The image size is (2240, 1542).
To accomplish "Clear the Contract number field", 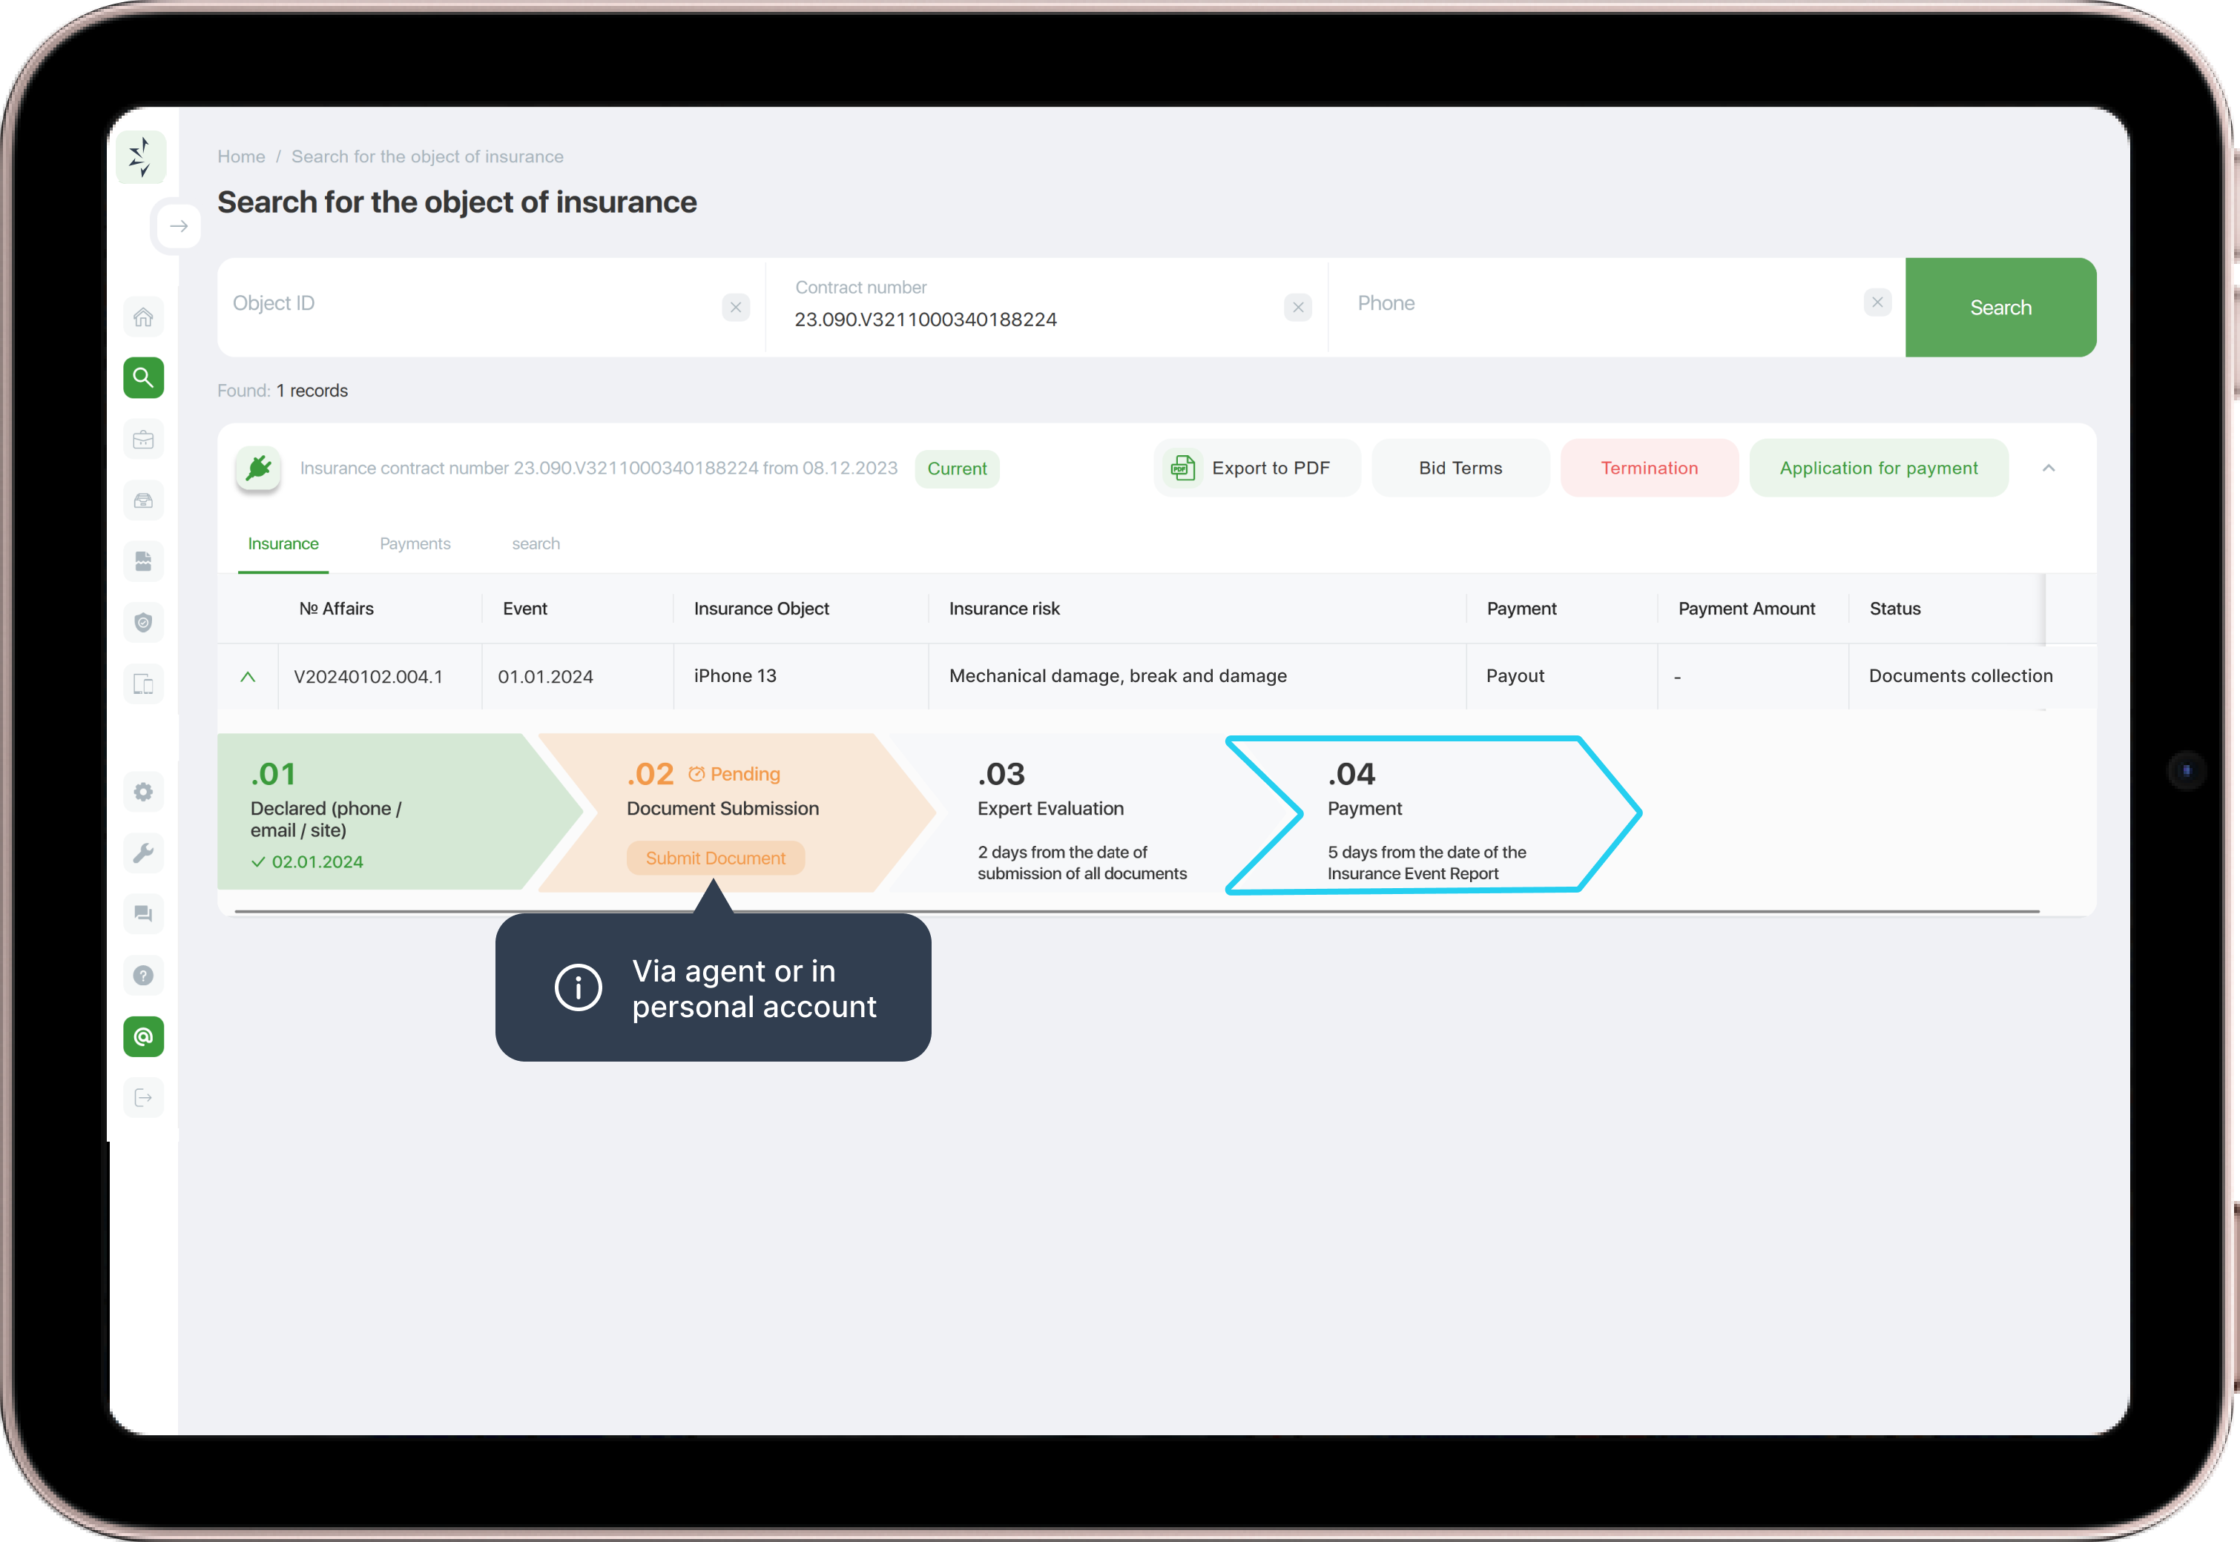I will pyautogui.click(x=1297, y=307).
